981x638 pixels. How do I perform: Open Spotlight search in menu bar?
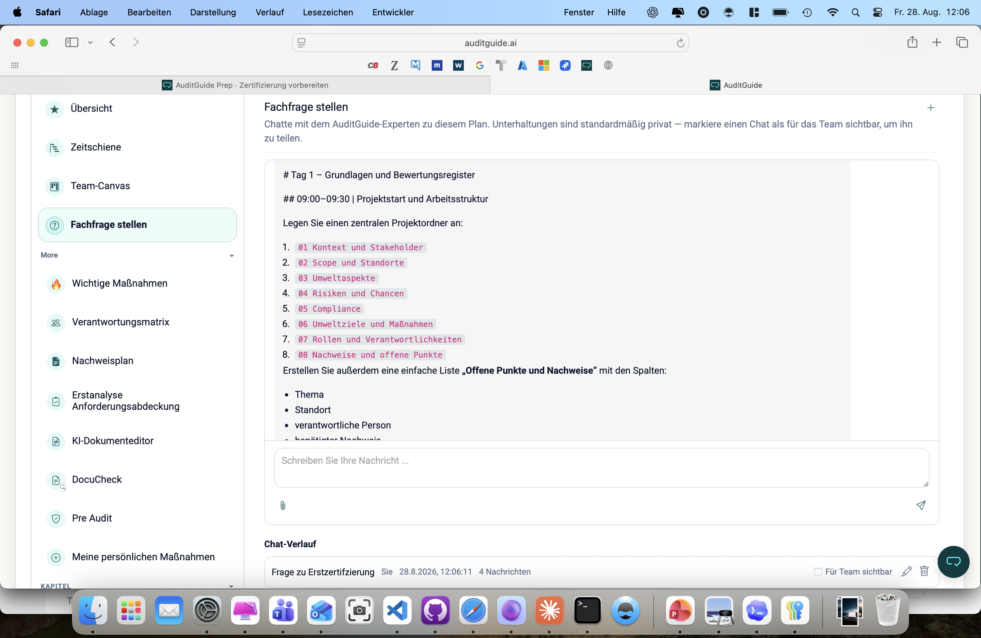[x=855, y=12]
